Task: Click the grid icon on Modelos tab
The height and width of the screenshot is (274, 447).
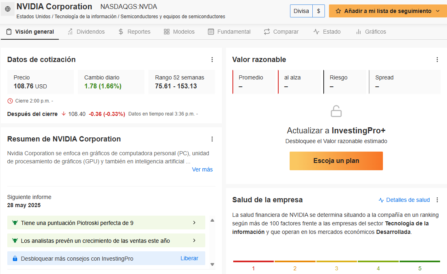Action: tap(167, 32)
